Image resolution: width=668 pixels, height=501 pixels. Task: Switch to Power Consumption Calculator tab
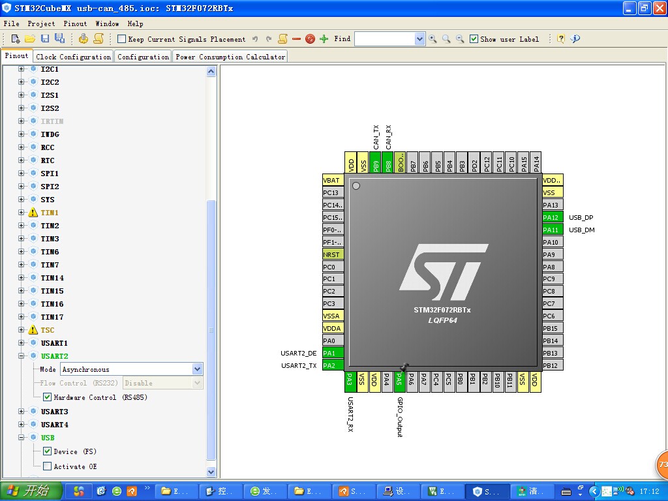[230, 57]
